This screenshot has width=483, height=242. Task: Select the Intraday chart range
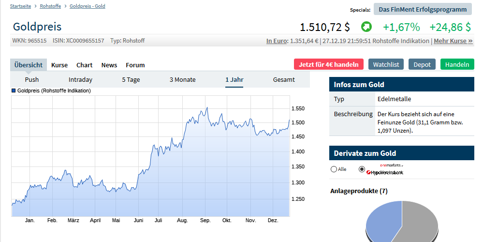(80, 79)
